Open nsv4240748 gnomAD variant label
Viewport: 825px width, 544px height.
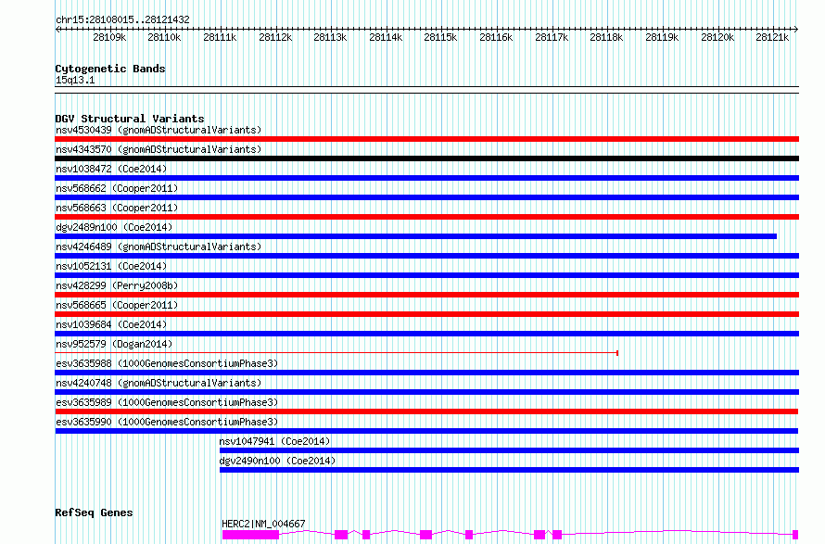[159, 383]
